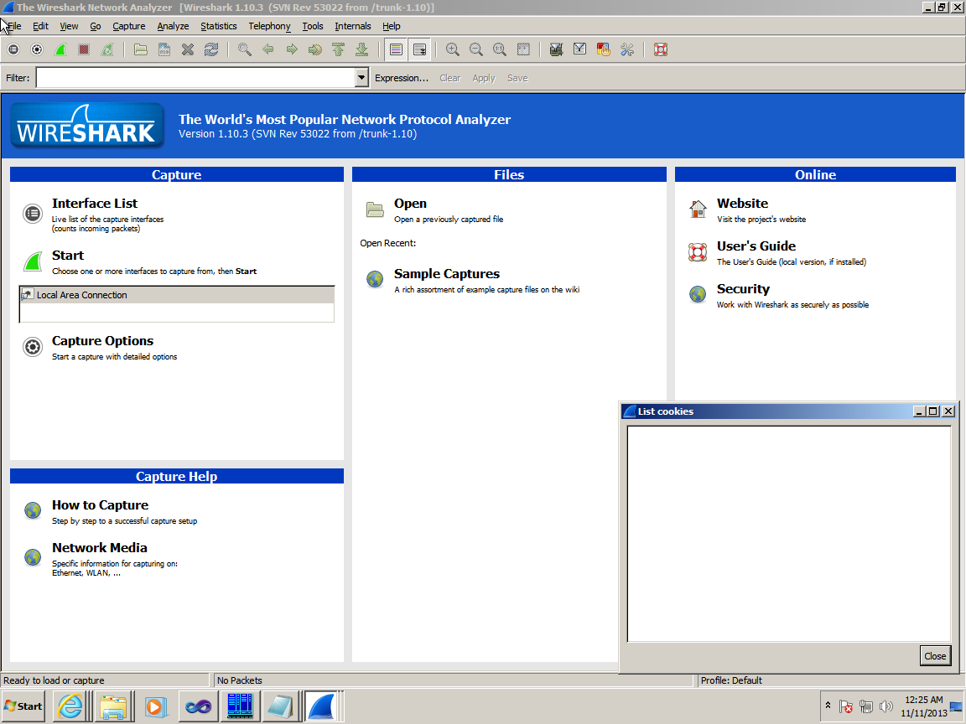Open the User's Guide link

coord(756,246)
